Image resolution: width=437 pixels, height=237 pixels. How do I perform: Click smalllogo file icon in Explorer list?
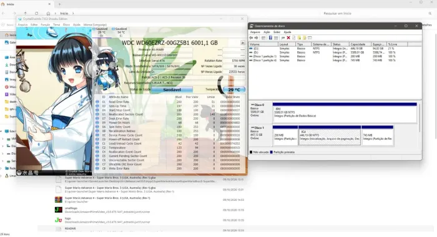coord(58,210)
